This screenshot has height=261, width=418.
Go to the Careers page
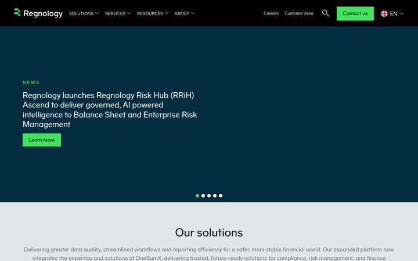coord(271,13)
